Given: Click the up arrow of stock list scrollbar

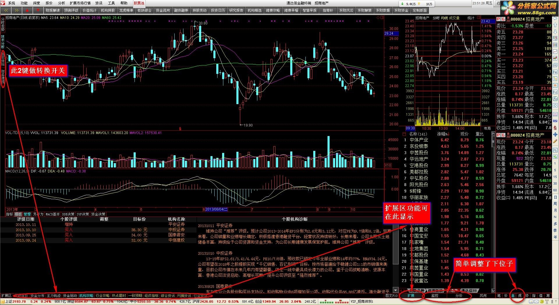Looking at the screenshot, I should [493, 134].
